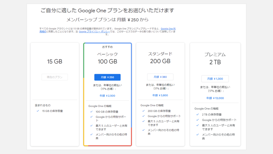
Task: Click the Basic plan's メンバー向けのその他の特典 checkmark
Action: point(91,134)
